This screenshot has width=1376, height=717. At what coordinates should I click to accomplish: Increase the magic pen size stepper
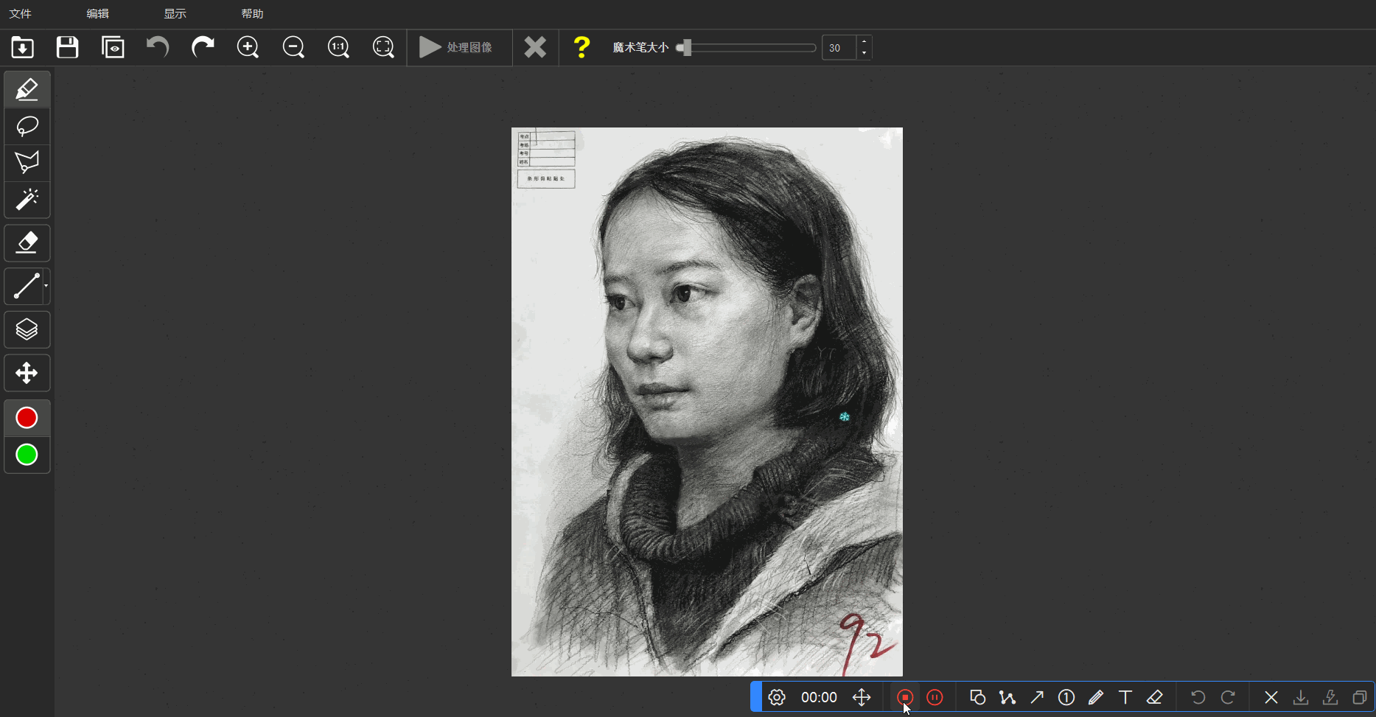click(864, 42)
